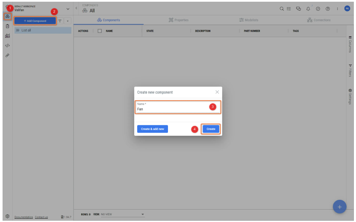Open the link icon in the sidebar

[8, 55]
